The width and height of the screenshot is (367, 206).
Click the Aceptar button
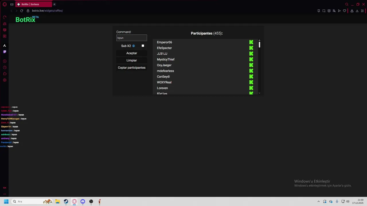click(x=132, y=53)
